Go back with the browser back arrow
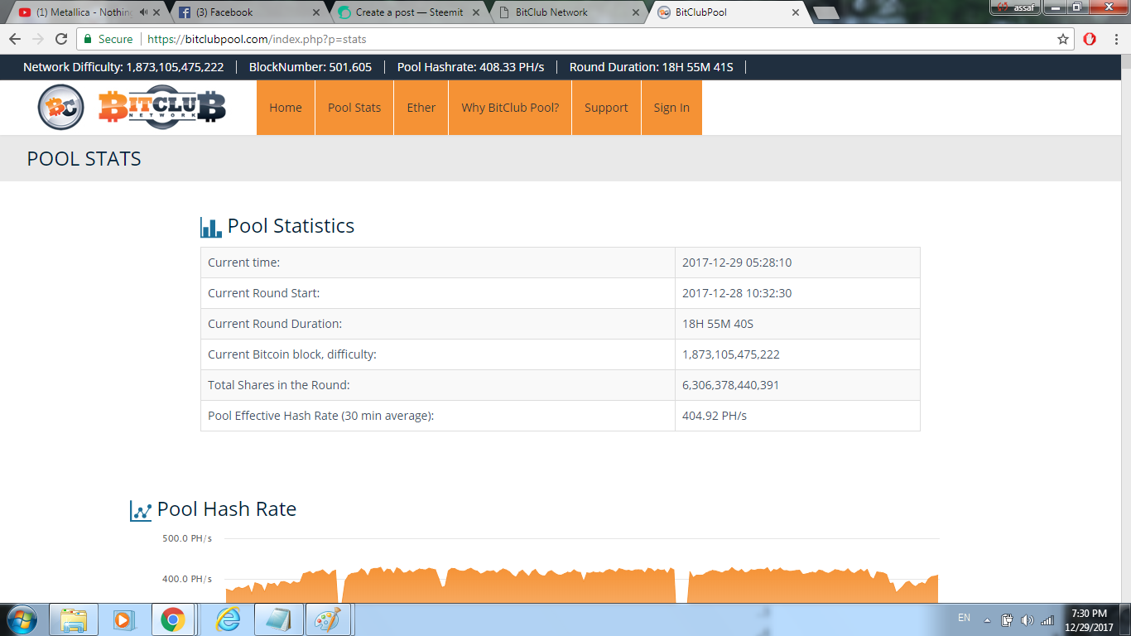This screenshot has height=636, width=1131. click(x=15, y=39)
